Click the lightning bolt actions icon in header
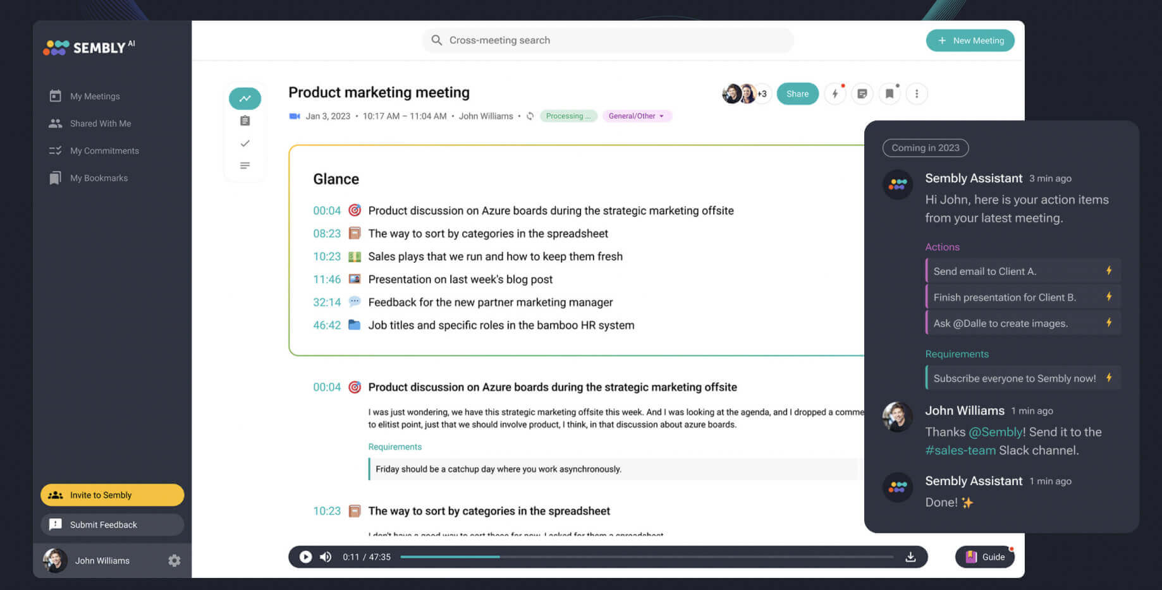The height and width of the screenshot is (590, 1162). point(835,94)
